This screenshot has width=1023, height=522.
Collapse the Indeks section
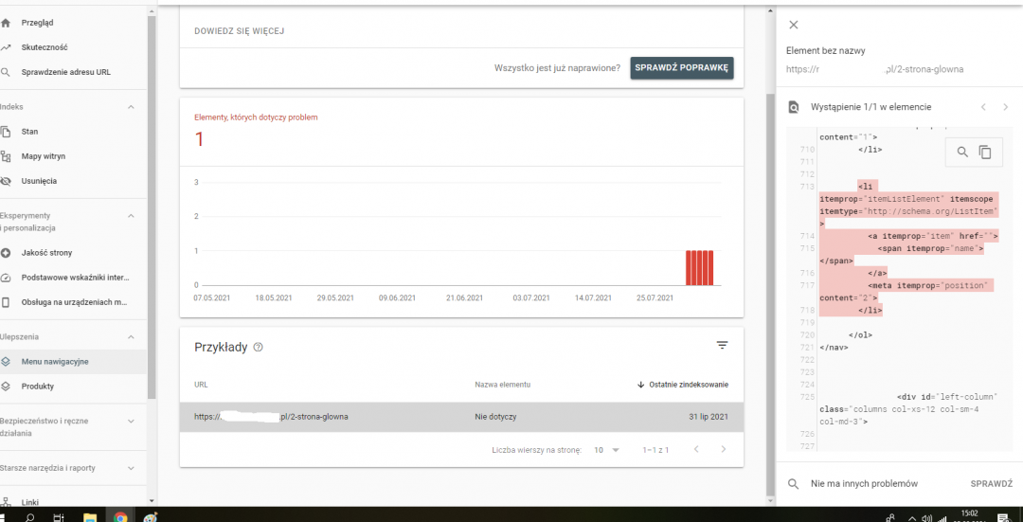pyautogui.click(x=132, y=107)
